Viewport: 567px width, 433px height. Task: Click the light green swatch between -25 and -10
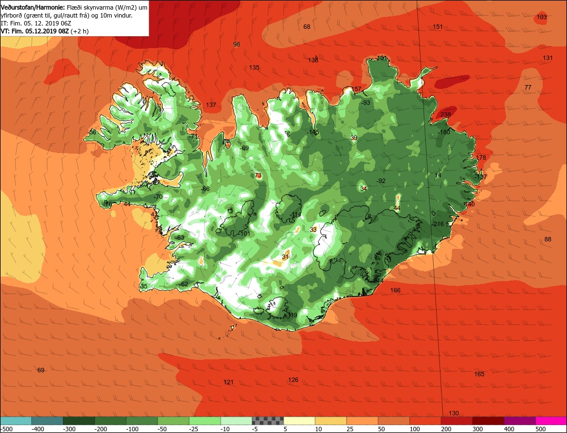(205, 421)
